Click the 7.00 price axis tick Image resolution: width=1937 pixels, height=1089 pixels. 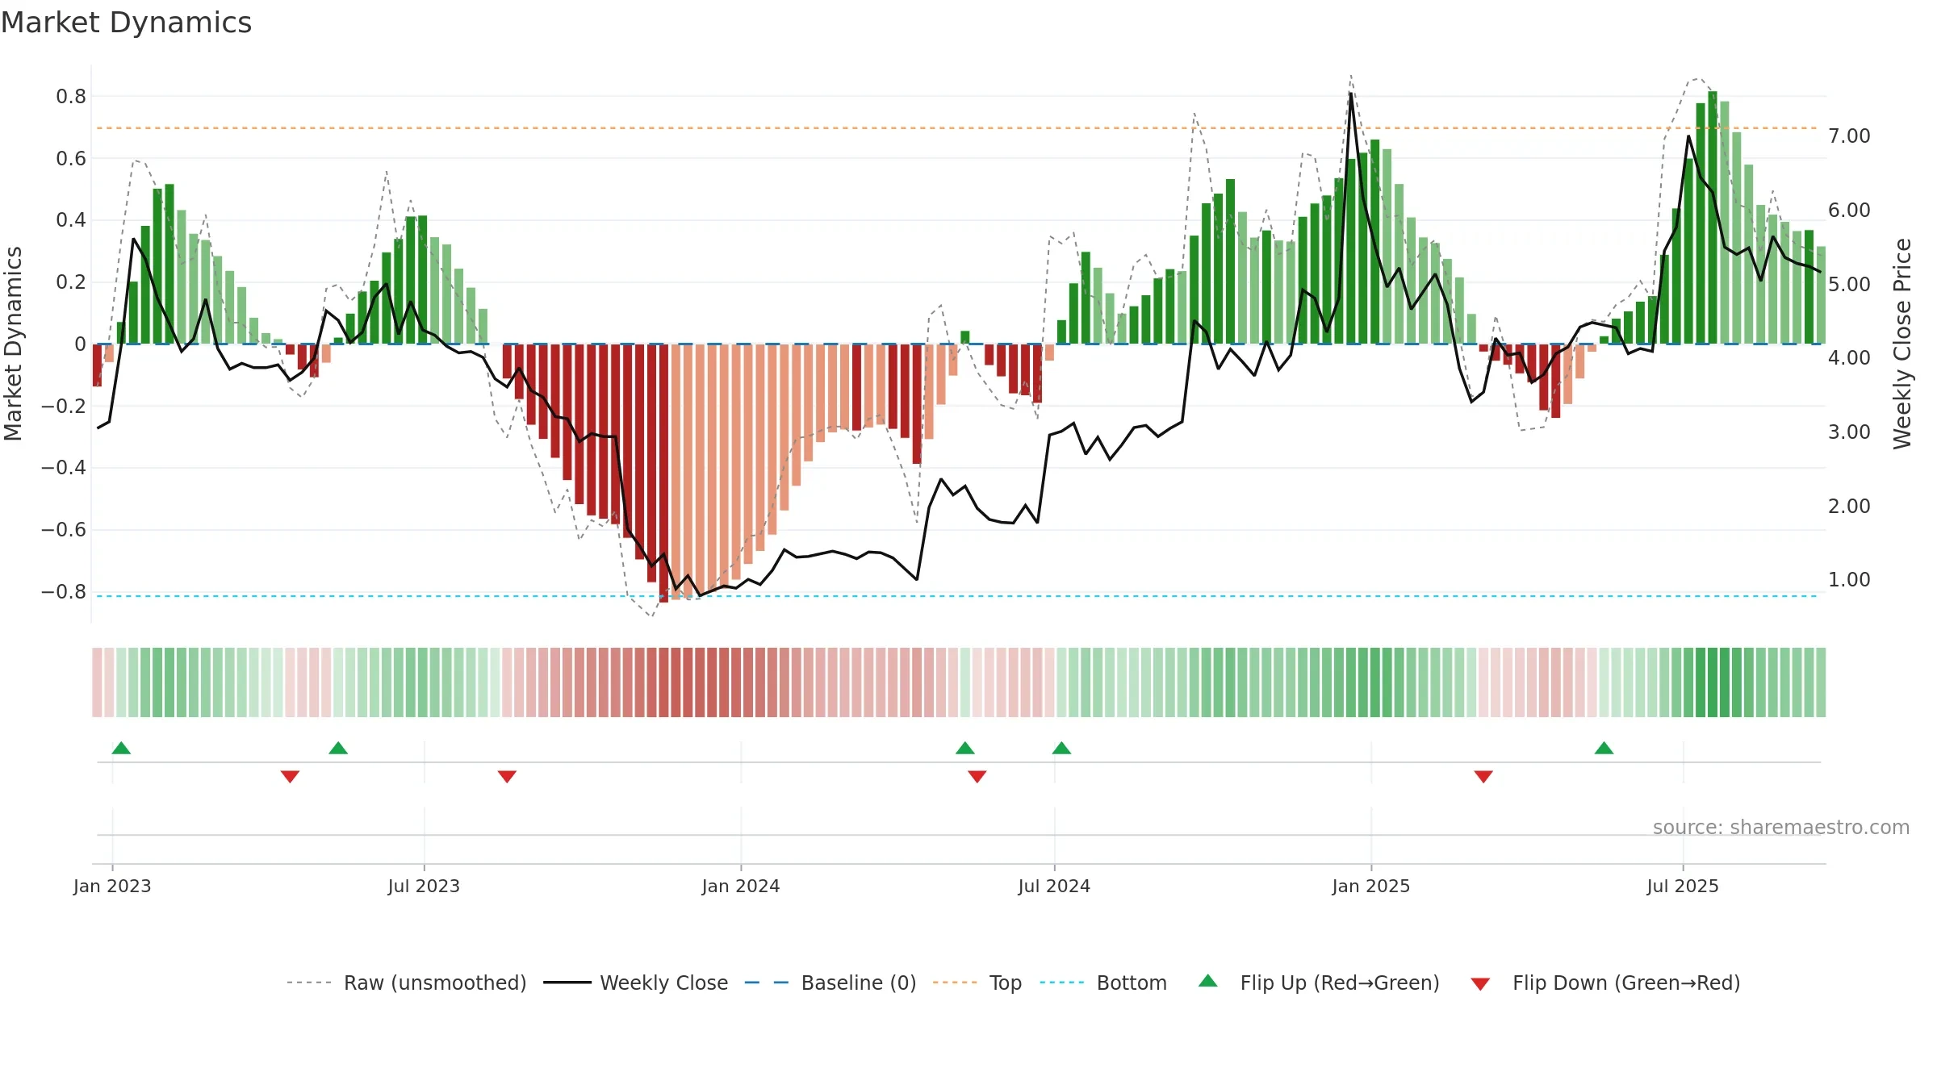click(x=1849, y=136)
